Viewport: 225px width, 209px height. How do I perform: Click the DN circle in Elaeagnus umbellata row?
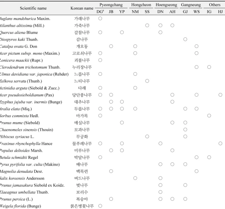pyautogui.click(x=160, y=192)
